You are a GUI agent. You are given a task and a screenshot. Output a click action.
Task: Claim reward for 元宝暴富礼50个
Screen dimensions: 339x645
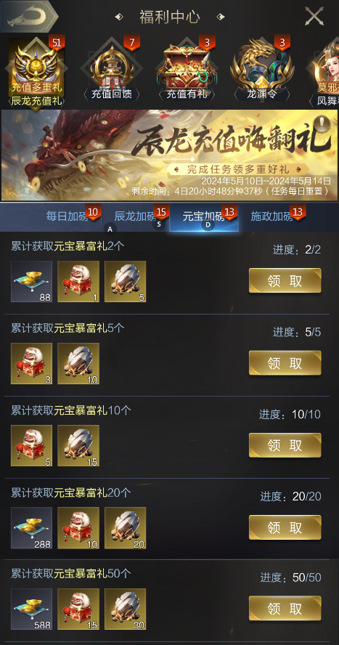pyautogui.click(x=285, y=609)
